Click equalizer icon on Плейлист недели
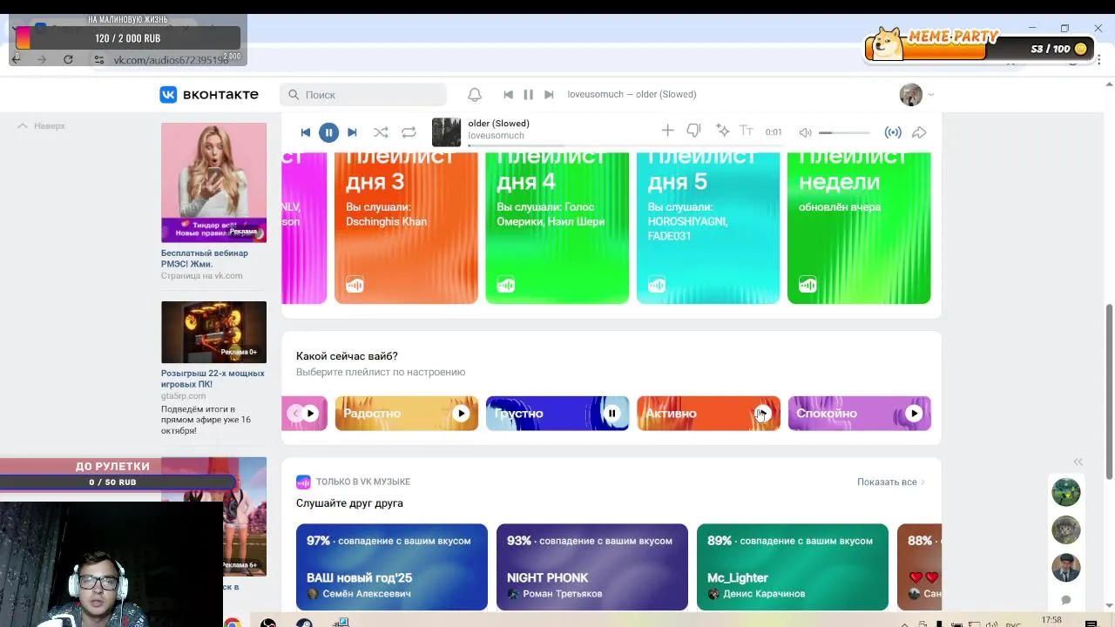 (808, 285)
